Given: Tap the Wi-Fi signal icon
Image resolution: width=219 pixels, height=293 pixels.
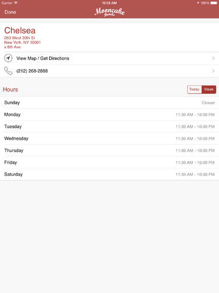Looking at the screenshot, I should coord(16,3).
